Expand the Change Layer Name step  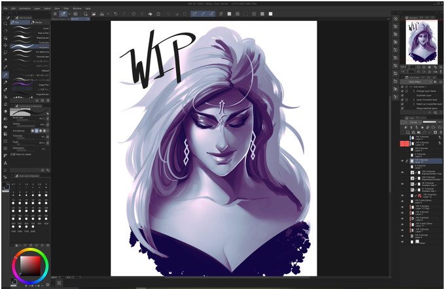(x=414, y=91)
